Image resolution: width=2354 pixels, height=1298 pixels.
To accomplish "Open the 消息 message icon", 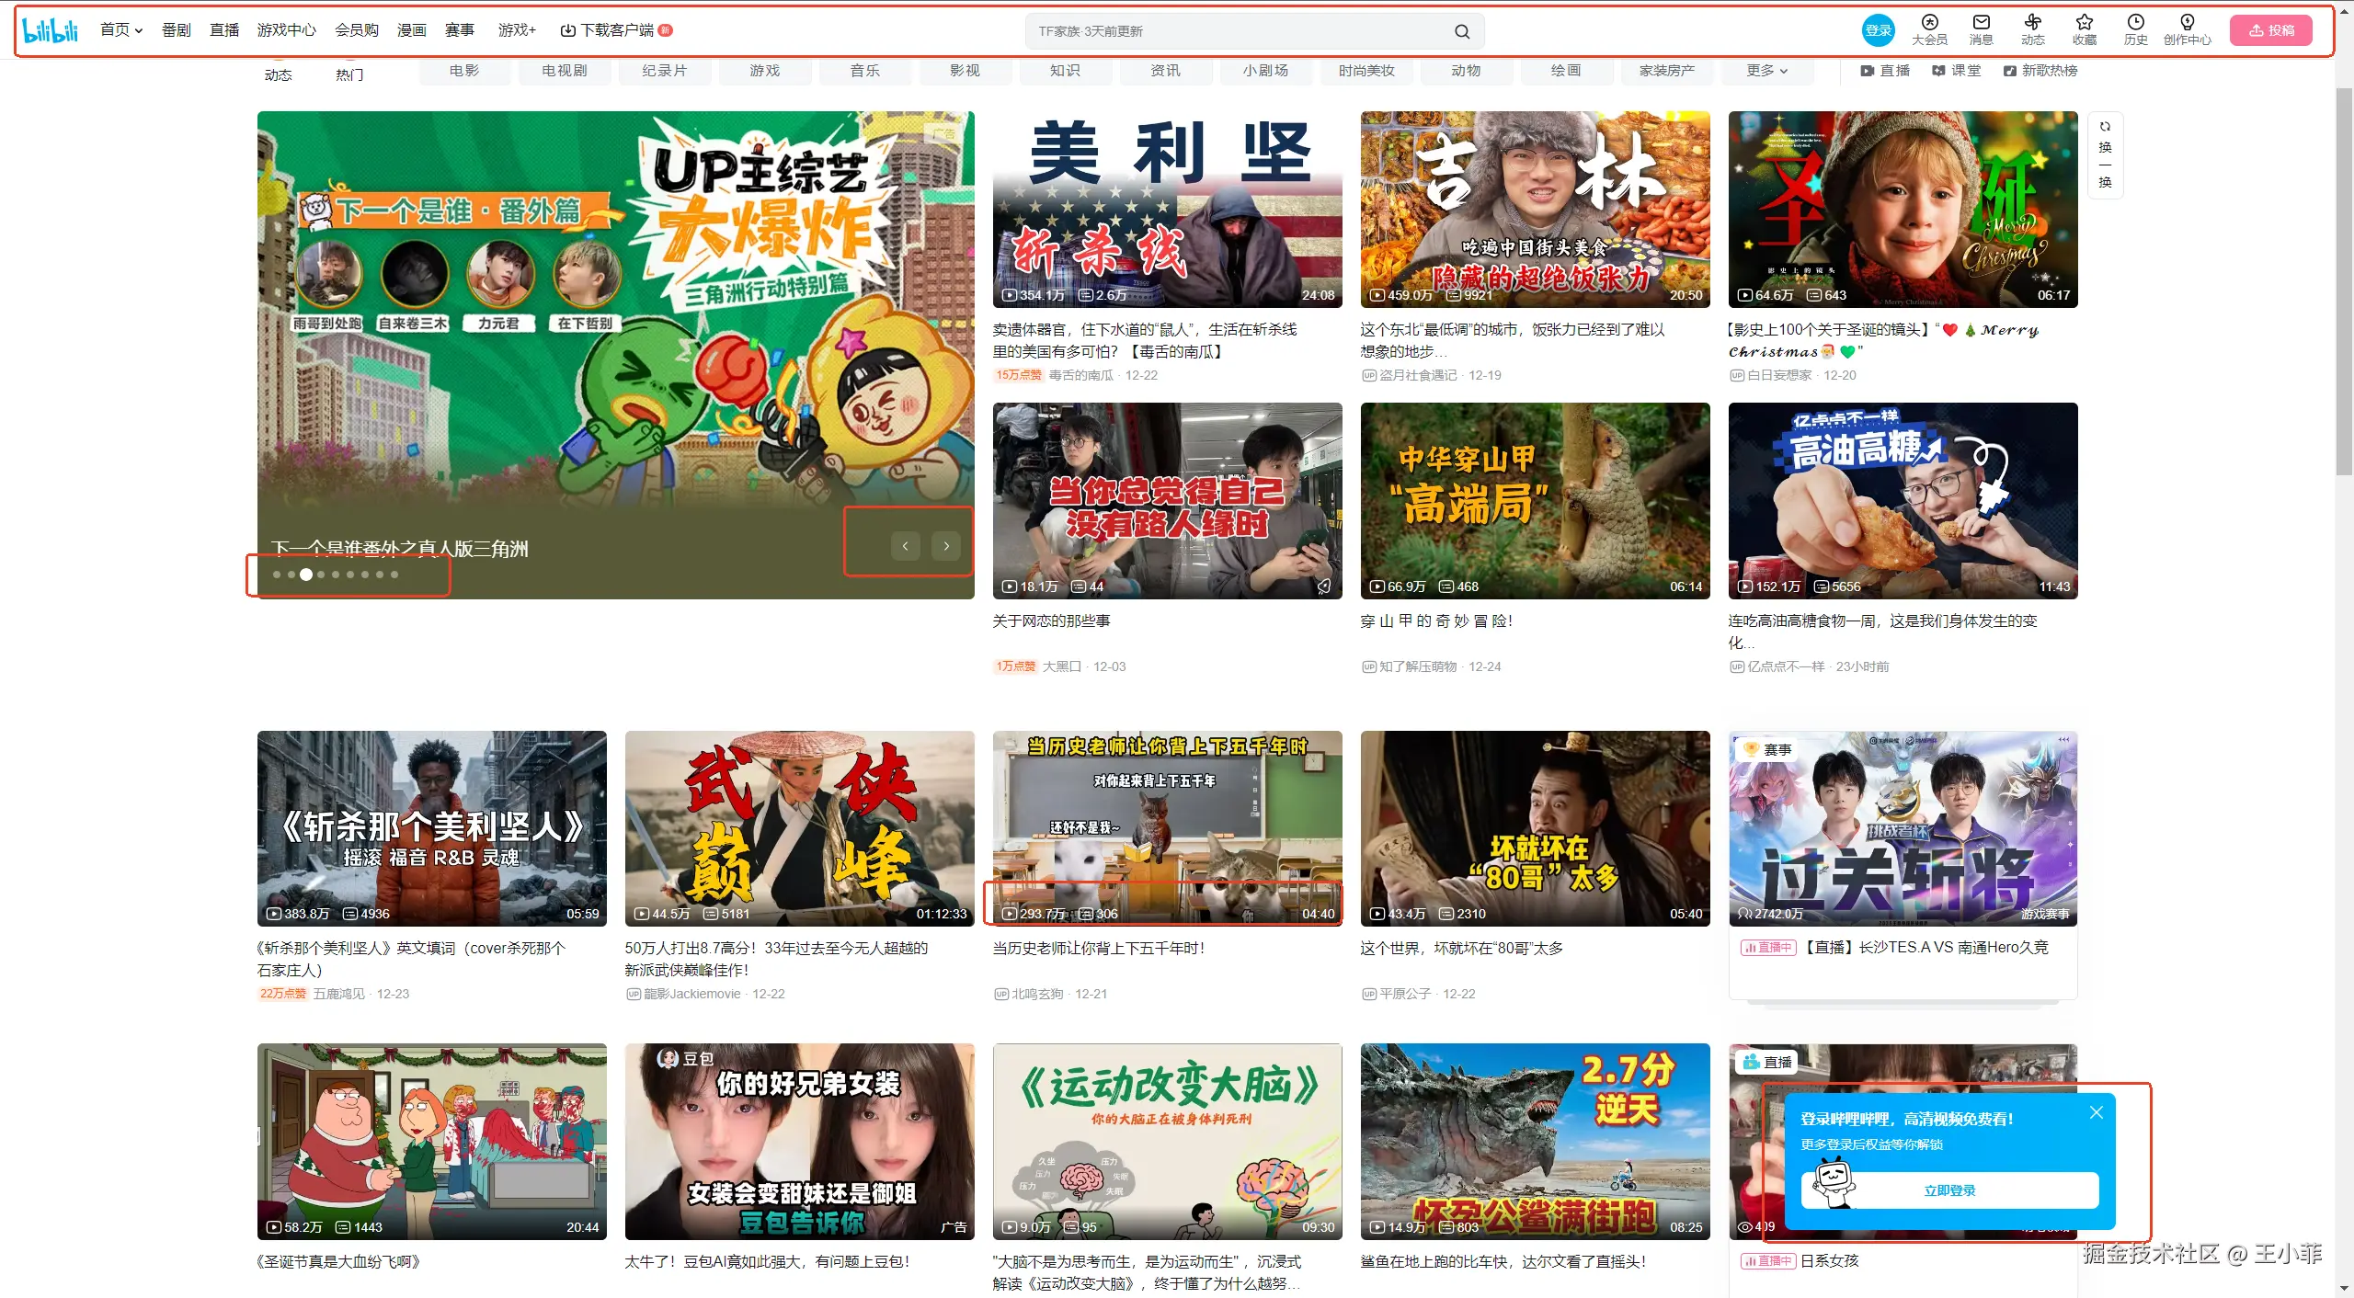I will point(1981,23).
